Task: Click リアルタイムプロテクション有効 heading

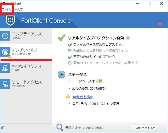Action: pos(96,38)
